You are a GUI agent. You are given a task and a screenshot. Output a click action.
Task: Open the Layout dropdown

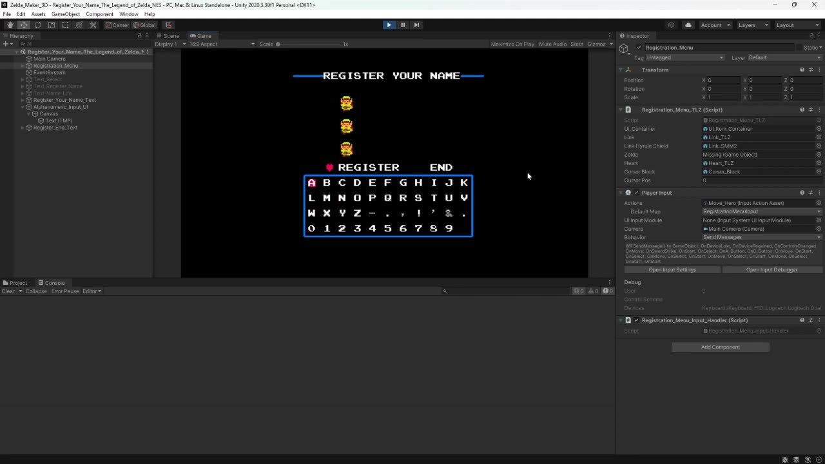[797, 25]
